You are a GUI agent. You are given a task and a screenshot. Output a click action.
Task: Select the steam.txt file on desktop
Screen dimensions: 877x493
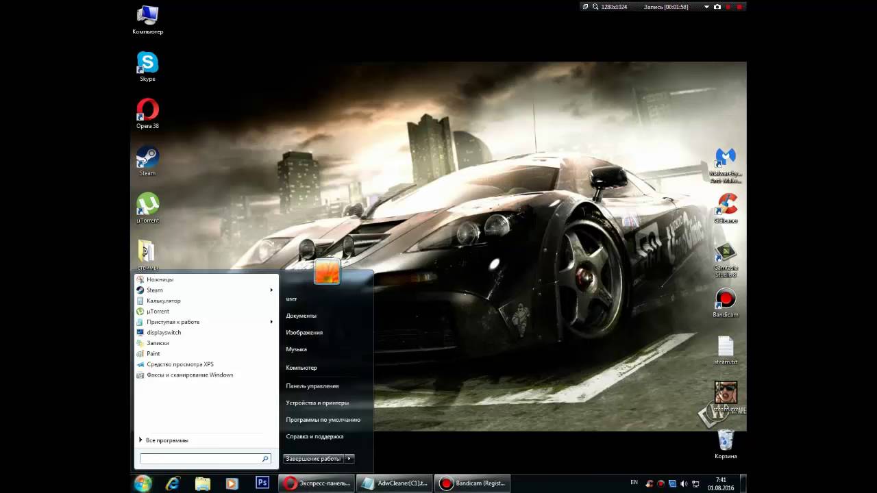coord(726,350)
